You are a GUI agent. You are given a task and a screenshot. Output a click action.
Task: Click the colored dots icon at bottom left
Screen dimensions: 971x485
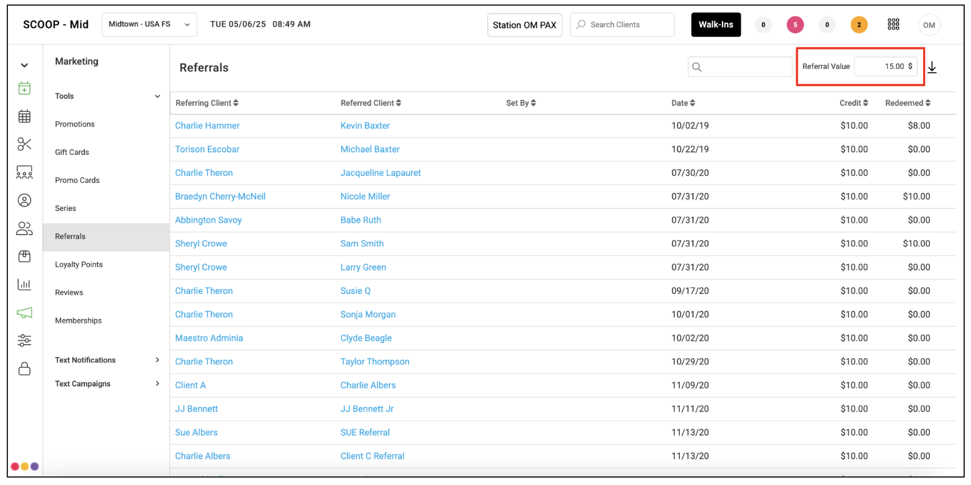[x=25, y=466]
